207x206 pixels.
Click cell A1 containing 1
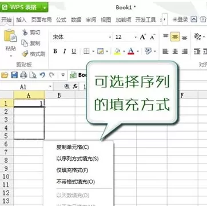coord(29,103)
